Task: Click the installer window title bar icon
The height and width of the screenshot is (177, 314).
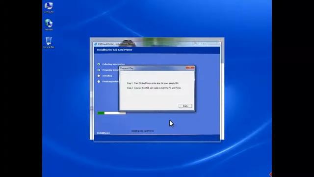Action: tap(96, 44)
